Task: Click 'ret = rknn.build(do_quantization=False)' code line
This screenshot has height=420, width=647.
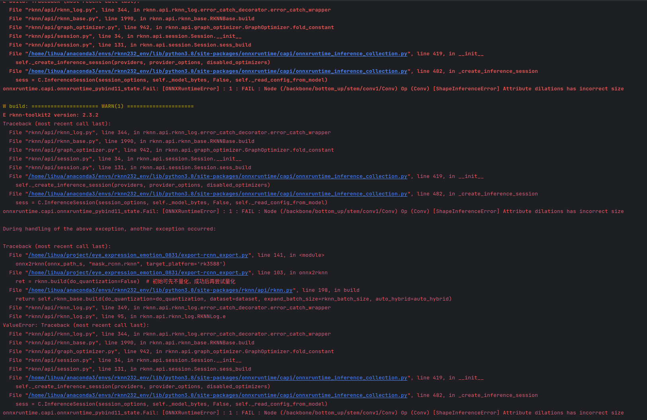Action: (125, 281)
